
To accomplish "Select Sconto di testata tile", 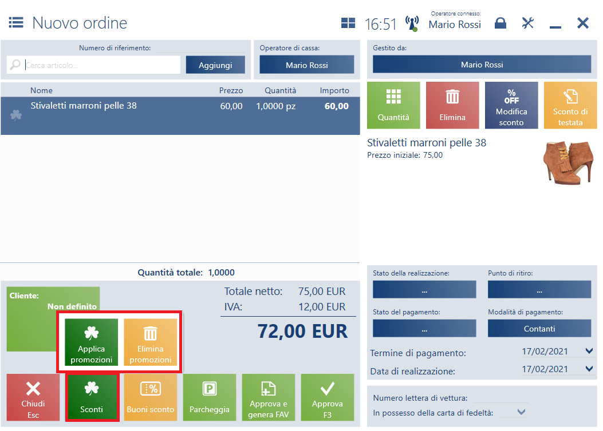I will click(x=570, y=105).
